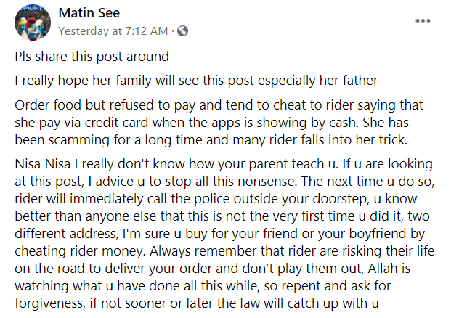Screen dimensions: 459x318
Task: Open Matin See's Smurfs profile picture
Action: pyautogui.click(x=33, y=23)
